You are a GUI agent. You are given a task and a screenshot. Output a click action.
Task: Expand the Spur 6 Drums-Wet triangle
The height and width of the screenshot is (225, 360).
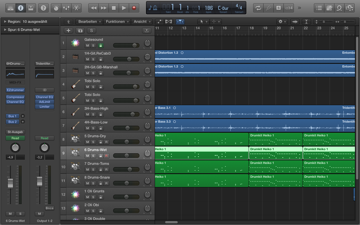(5, 30)
